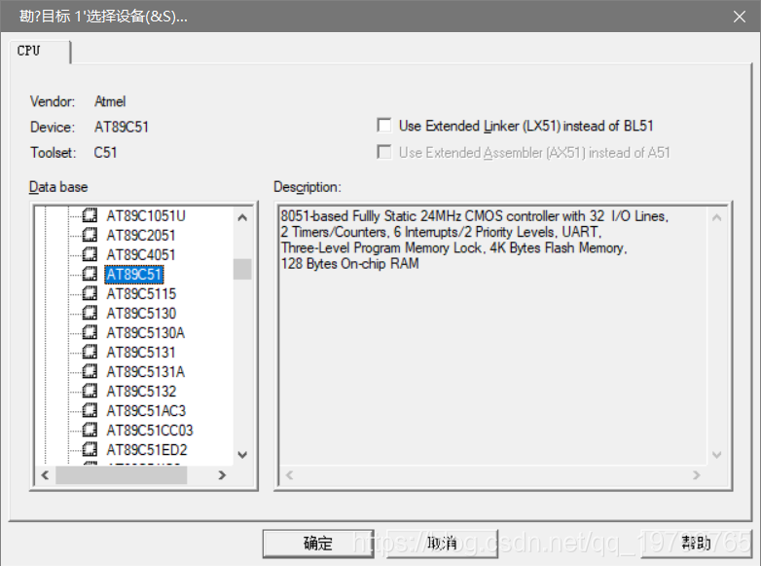
Task: Click database list scroll left arrow
Action: (45, 474)
